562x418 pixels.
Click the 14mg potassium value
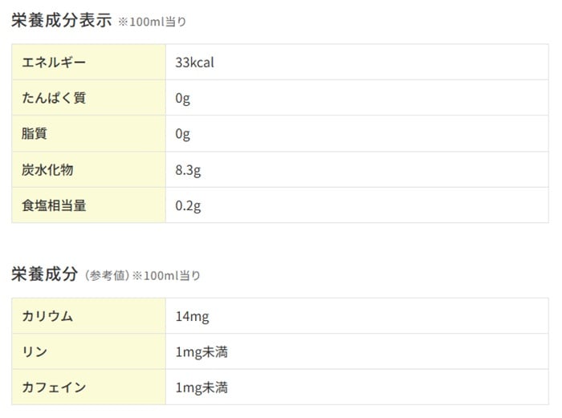[193, 316]
